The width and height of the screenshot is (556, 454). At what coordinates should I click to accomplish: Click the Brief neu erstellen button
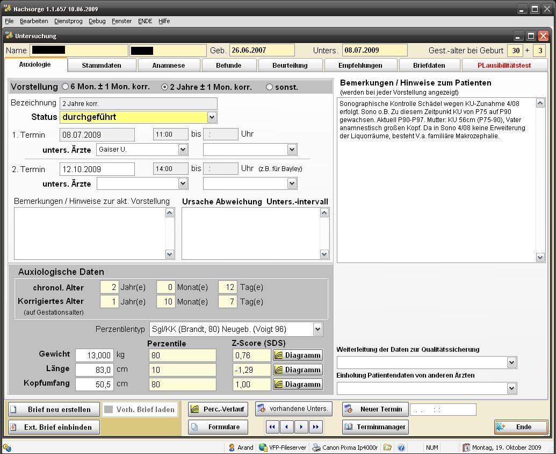point(54,409)
